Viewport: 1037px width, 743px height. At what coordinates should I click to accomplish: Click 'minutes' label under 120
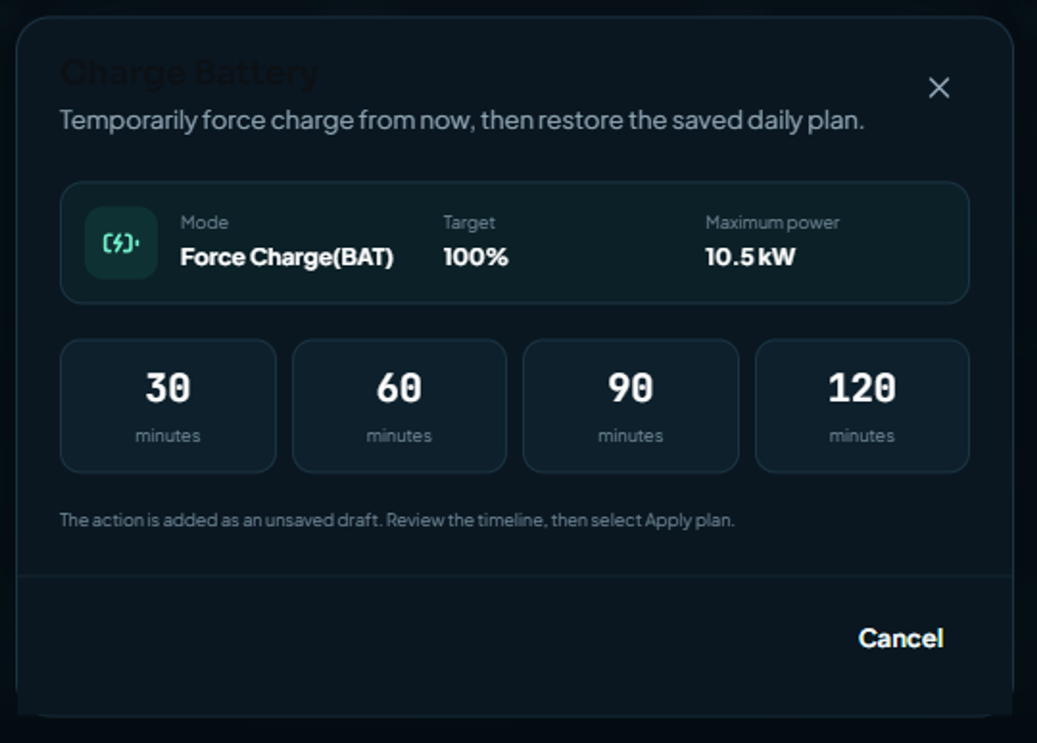[862, 436]
